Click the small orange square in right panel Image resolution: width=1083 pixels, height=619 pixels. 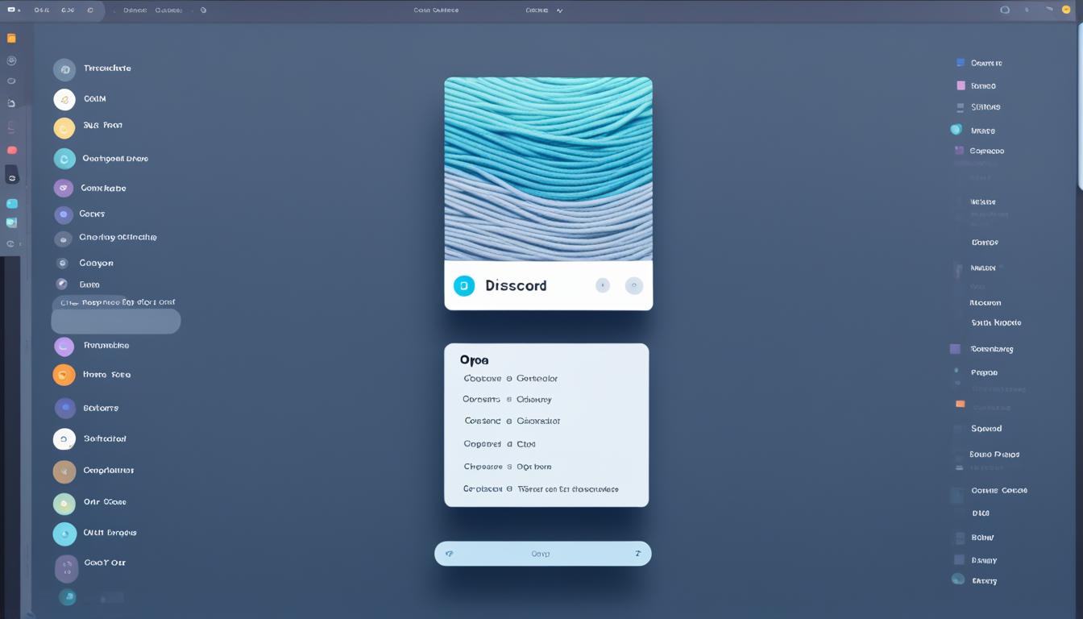click(x=960, y=404)
